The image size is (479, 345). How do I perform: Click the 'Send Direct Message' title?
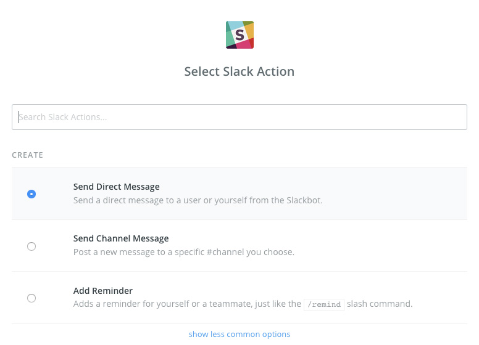[117, 187]
